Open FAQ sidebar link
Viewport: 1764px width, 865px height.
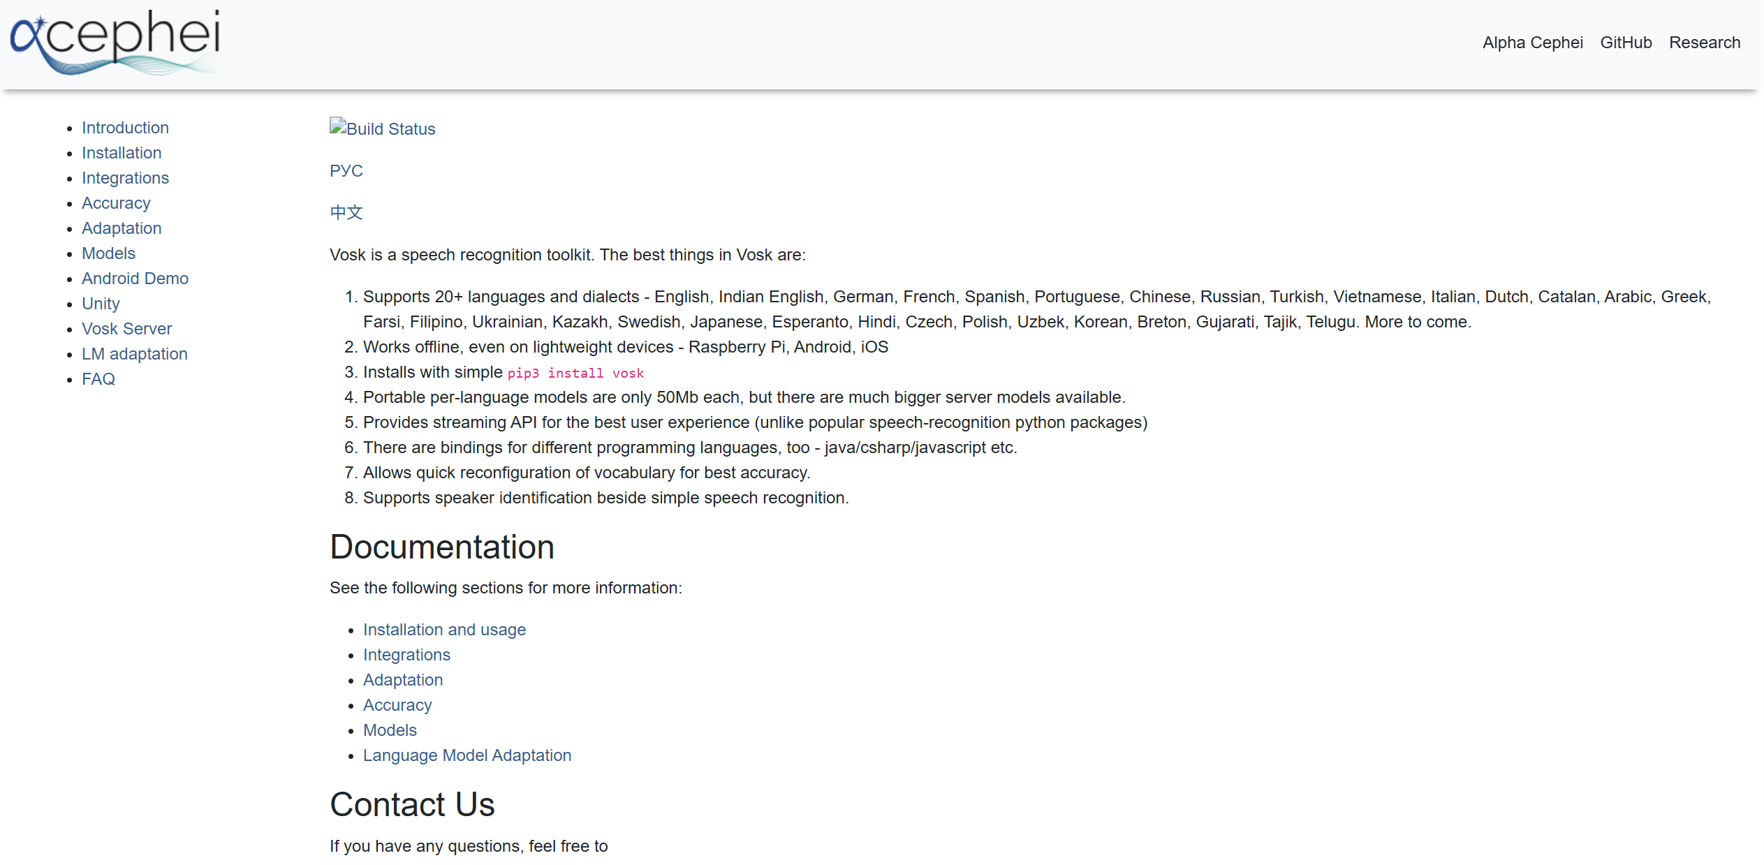coord(98,379)
